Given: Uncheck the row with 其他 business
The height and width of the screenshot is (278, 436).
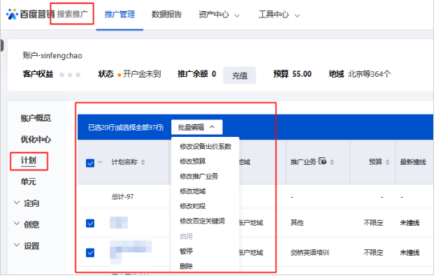Looking at the screenshot, I should [x=90, y=224].
